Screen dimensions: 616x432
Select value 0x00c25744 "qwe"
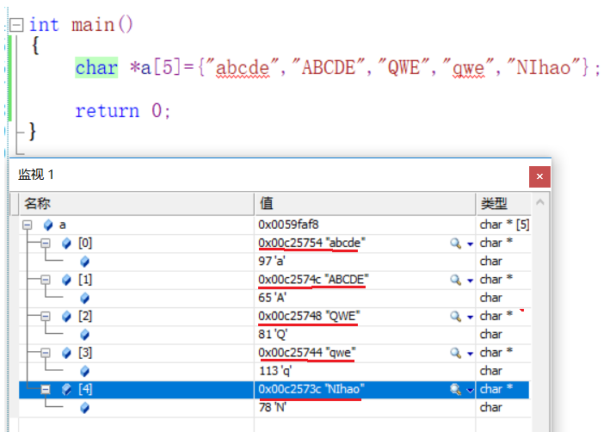click(307, 353)
